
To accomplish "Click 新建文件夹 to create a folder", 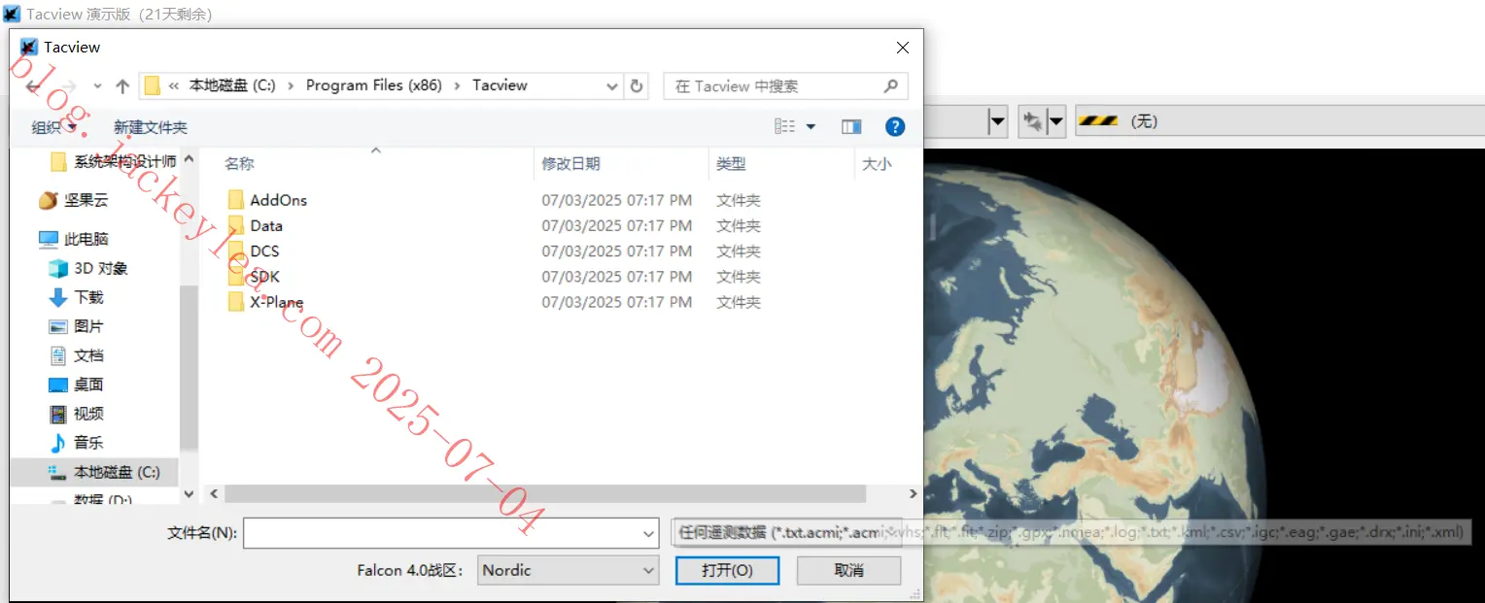I will click(151, 127).
